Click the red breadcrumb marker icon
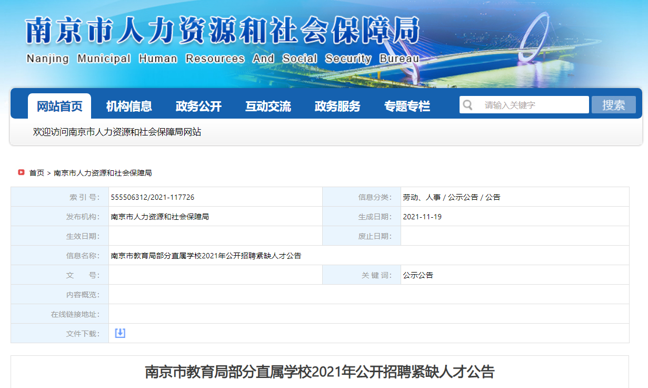Screen dimensions: 648x388 coord(22,172)
